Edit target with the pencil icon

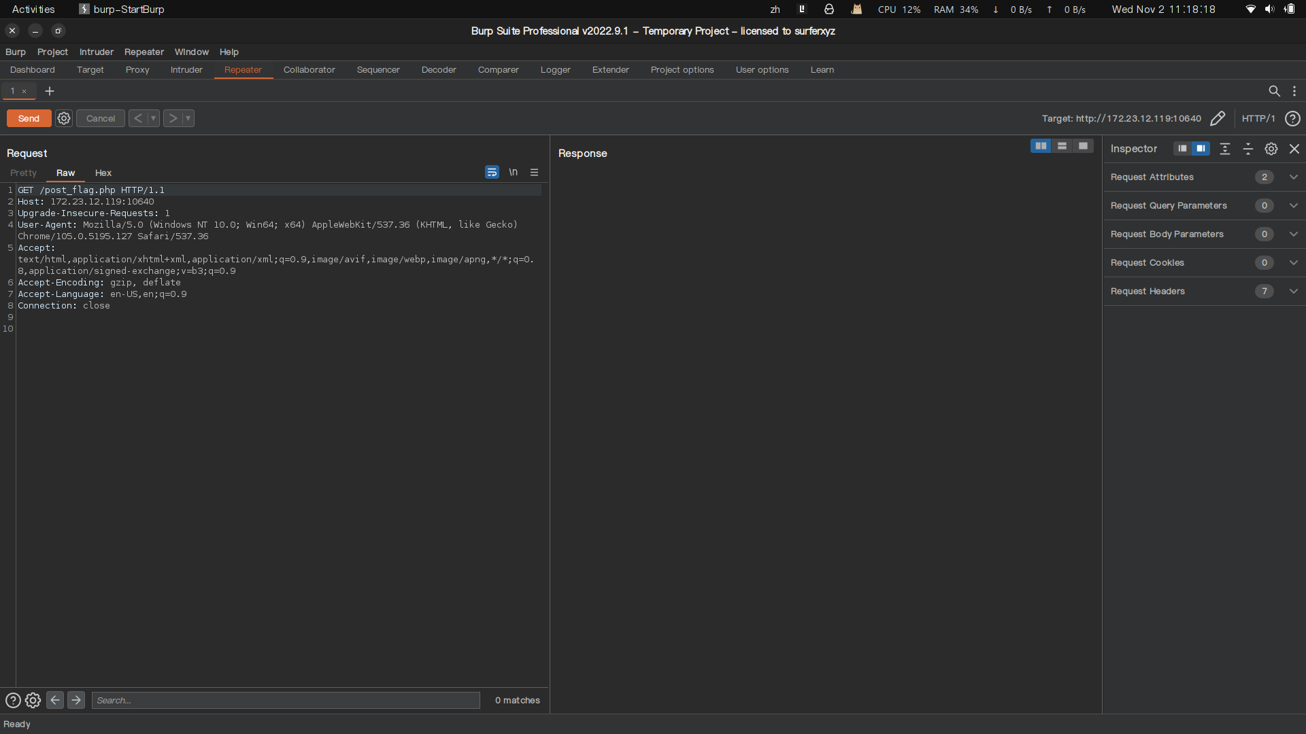1218,118
